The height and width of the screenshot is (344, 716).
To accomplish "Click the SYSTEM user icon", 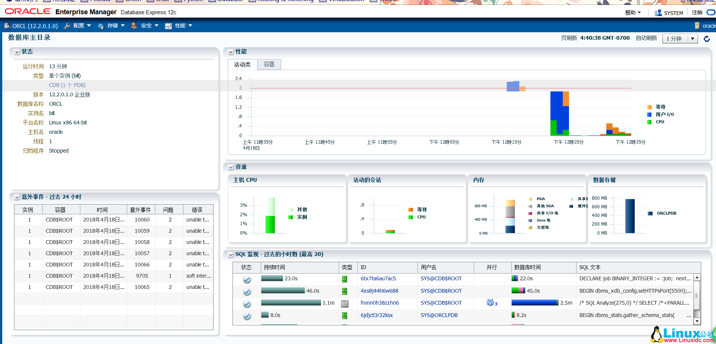I will point(658,13).
